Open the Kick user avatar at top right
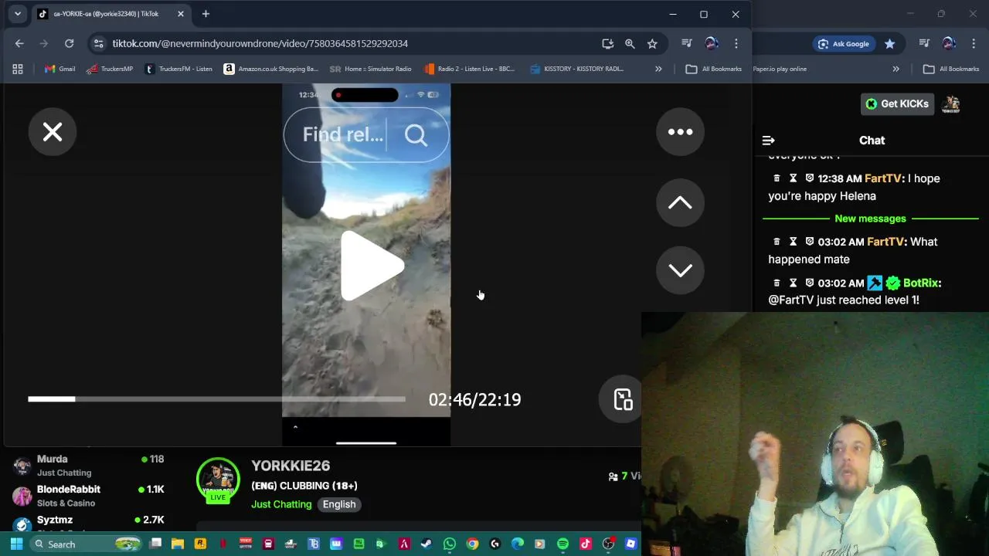The width and height of the screenshot is (989, 556). 951,103
